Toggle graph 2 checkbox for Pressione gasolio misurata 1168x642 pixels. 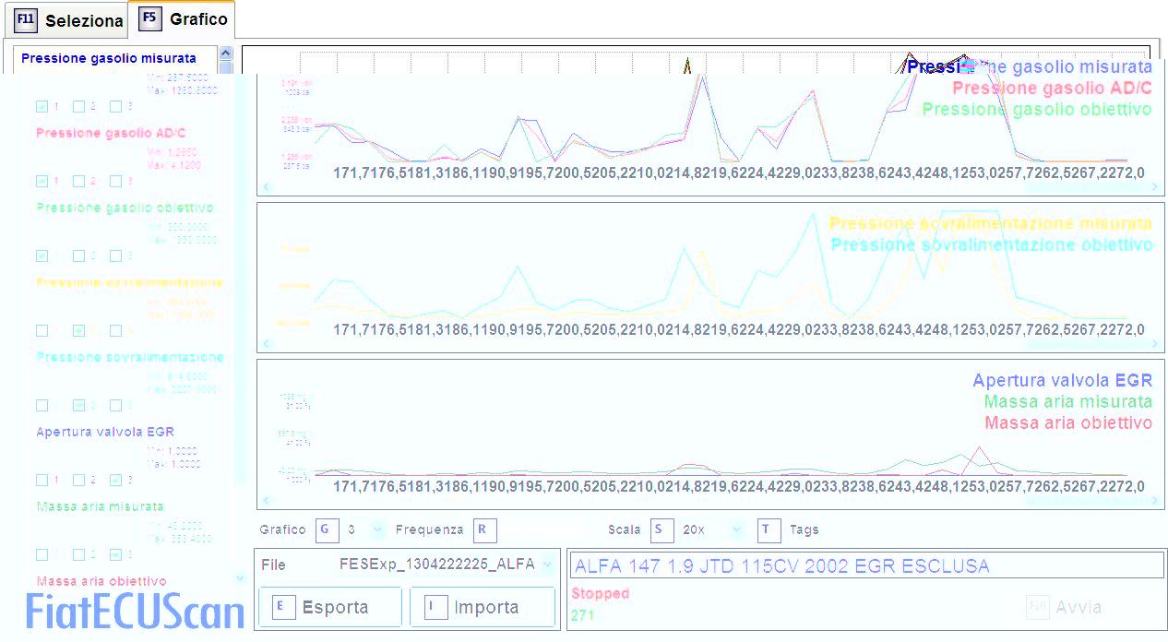click(x=78, y=106)
